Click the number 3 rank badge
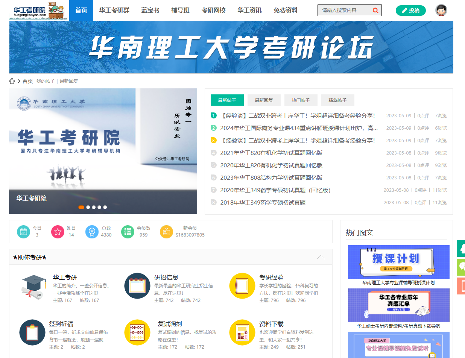This screenshot has width=465, height=358. click(213, 140)
